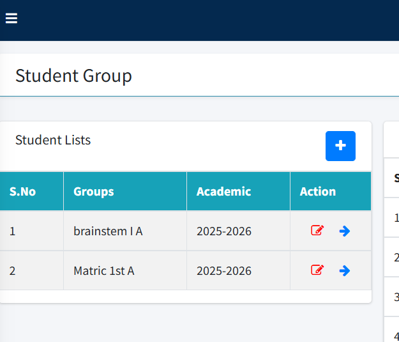
Task: Click the S.No column header
Action: [22, 191]
